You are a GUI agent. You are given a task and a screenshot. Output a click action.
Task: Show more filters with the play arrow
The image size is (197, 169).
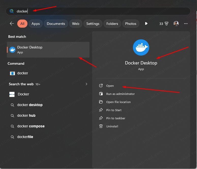146,24
